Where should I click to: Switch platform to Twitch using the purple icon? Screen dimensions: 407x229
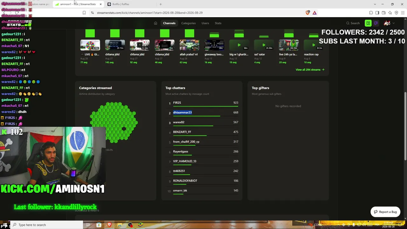376,23
